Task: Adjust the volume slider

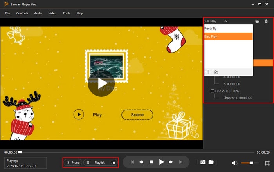Action: pyautogui.click(x=251, y=163)
